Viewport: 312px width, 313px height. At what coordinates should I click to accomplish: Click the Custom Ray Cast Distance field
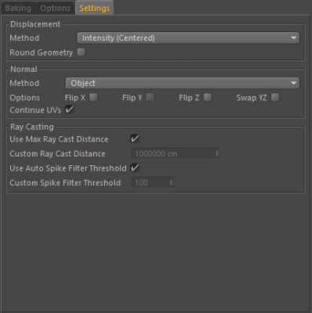pos(175,153)
